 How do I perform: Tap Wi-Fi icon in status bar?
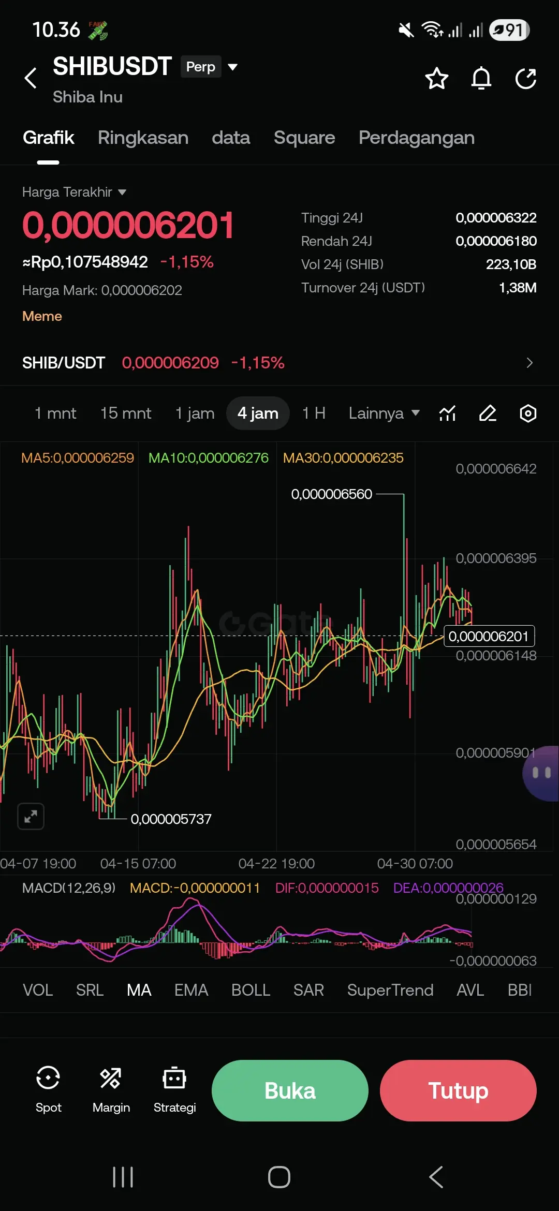432,30
